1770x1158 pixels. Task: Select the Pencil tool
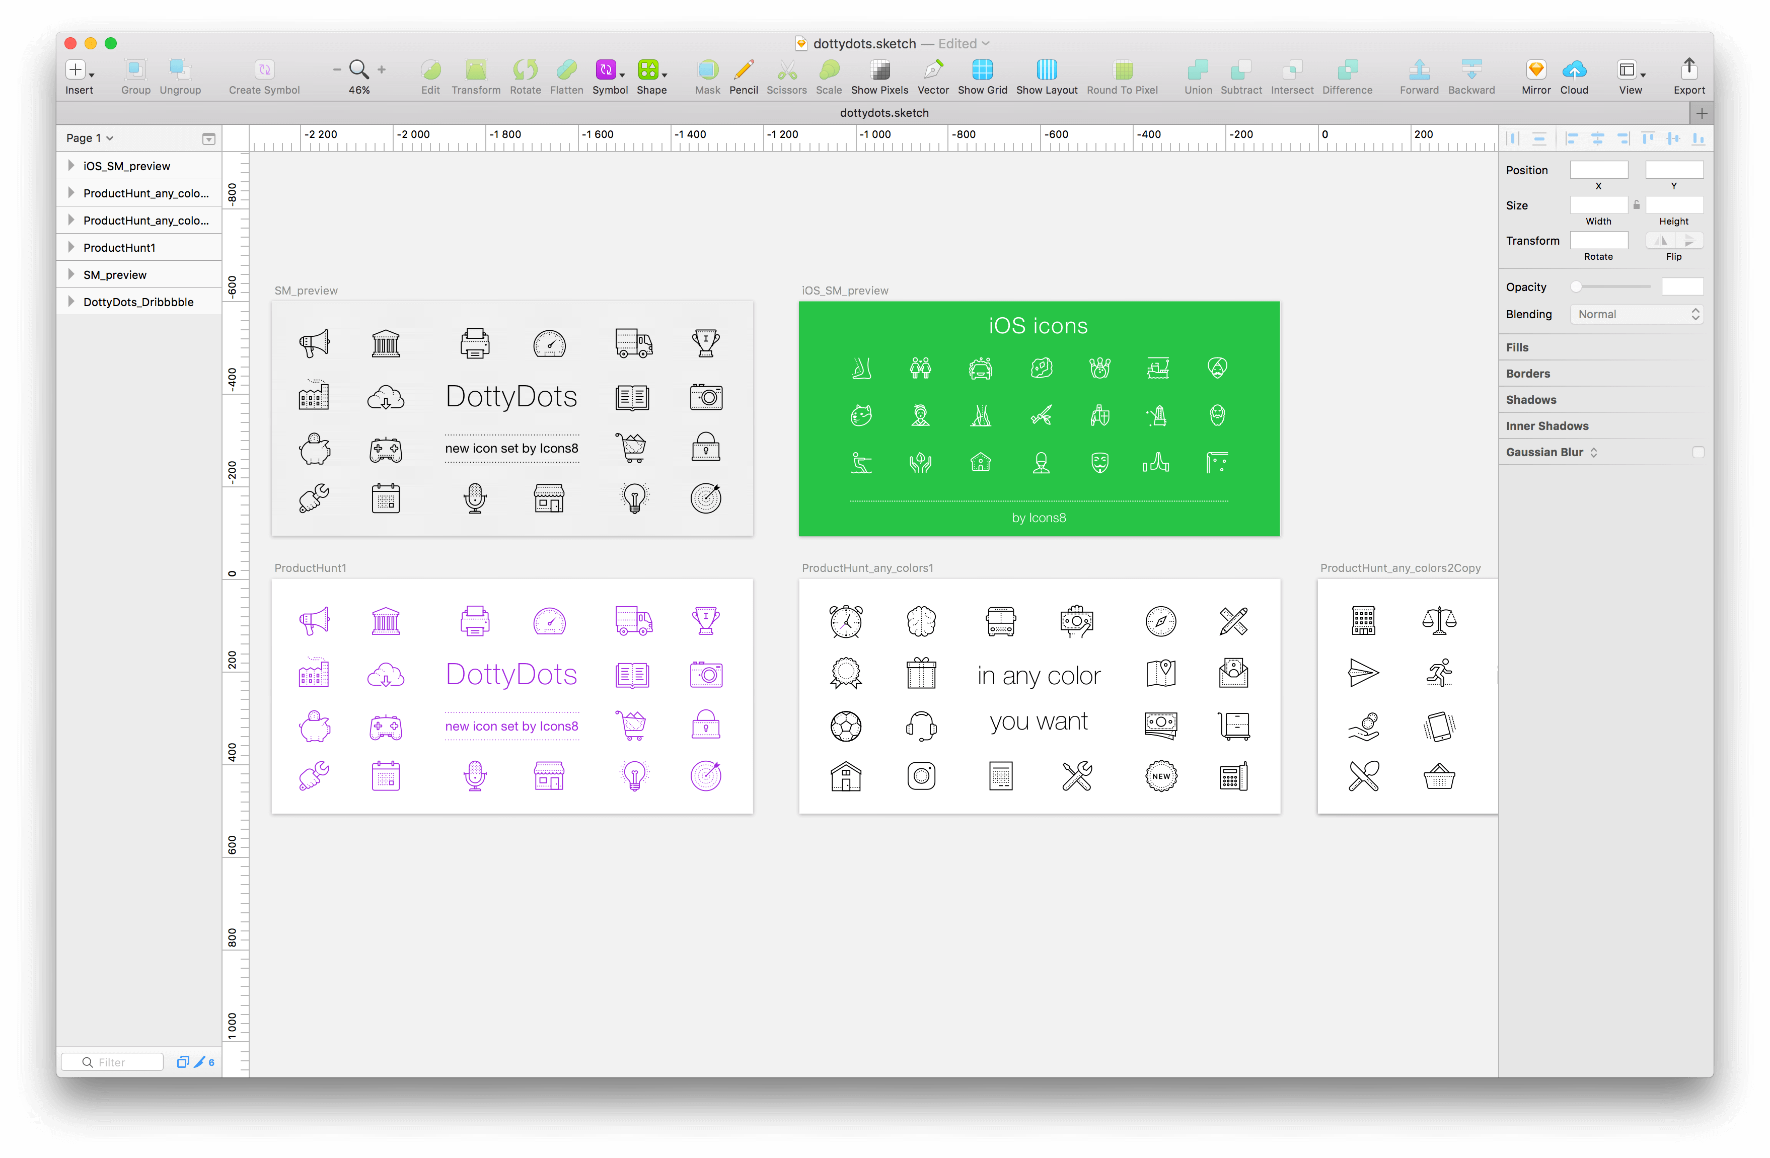(x=743, y=70)
